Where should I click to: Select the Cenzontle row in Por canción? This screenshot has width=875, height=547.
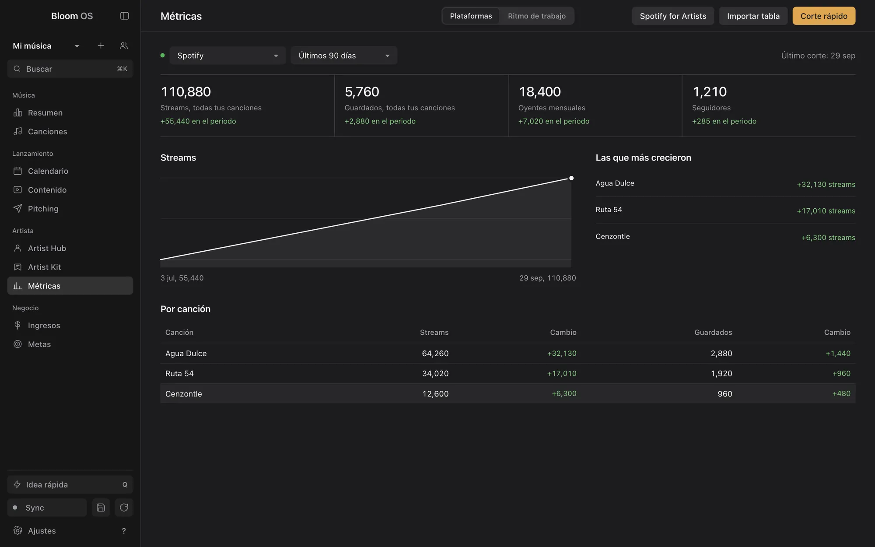coord(508,393)
